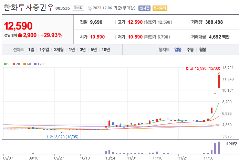Click the purple 120-day moving average swatch
The width and height of the screenshot is (239, 165).
tap(35, 64)
